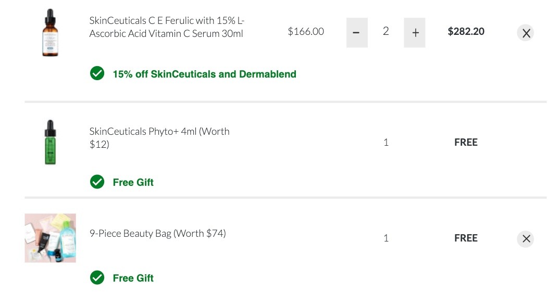This screenshot has width=548, height=305.
Task: Increase quantity of C E Ferulic serum
Action: point(415,32)
